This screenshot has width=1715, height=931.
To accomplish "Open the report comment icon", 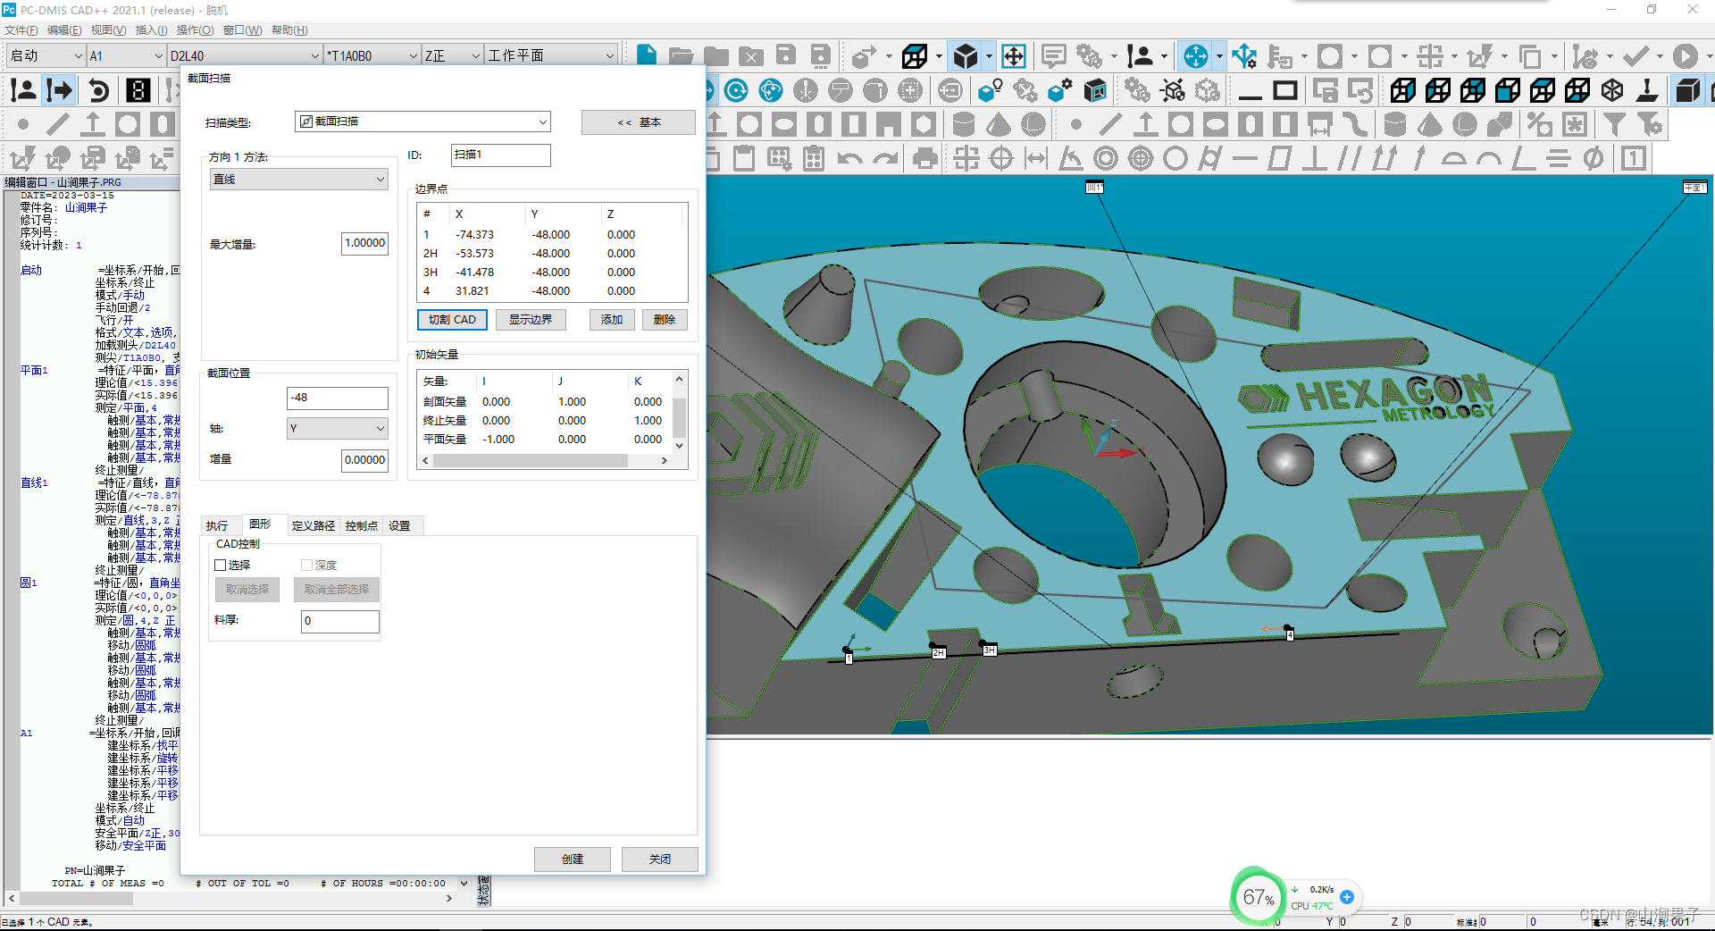I will pos(1054,56).
